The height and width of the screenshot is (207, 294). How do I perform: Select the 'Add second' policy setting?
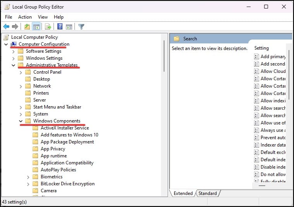273,64
